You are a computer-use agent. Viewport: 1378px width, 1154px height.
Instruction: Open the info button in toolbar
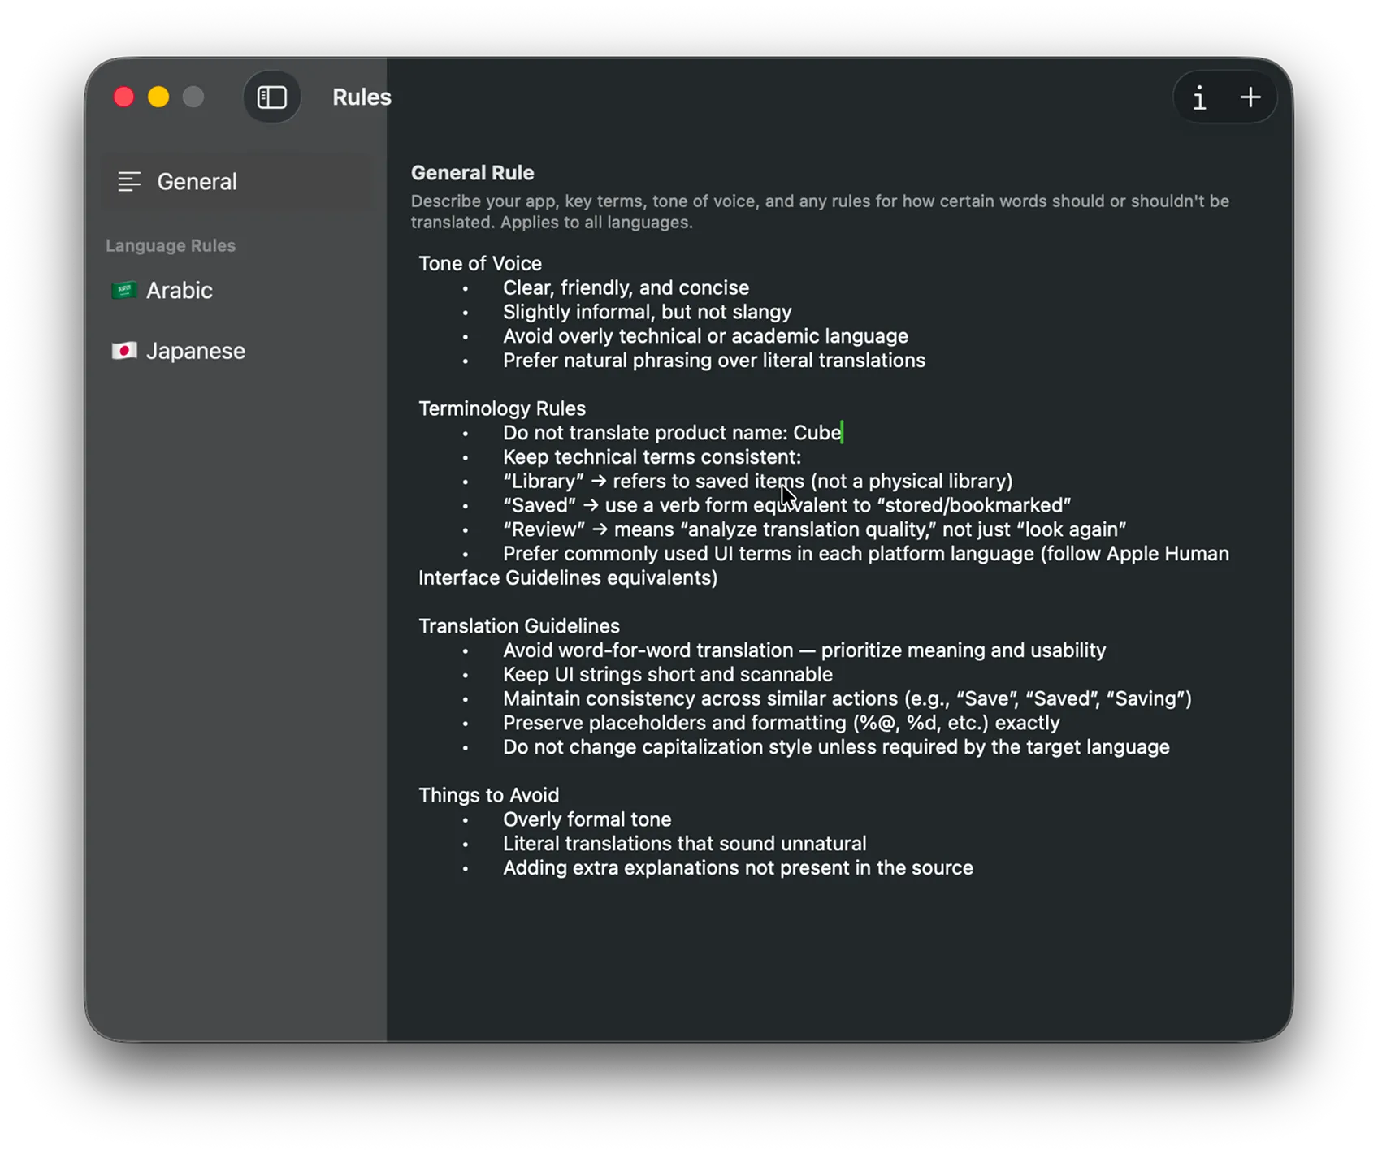pyautogui.click(x=1199, y=98)
